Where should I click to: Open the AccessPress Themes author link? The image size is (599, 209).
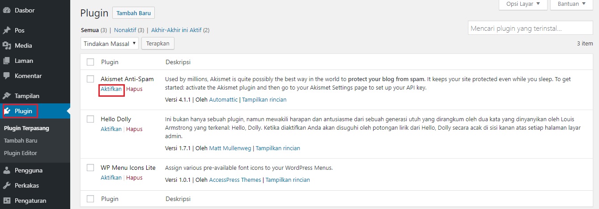(x=235, y=180)
